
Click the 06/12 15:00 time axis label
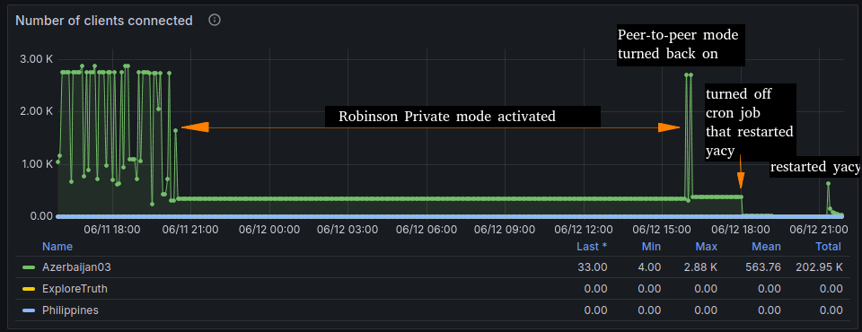point(663,229)
